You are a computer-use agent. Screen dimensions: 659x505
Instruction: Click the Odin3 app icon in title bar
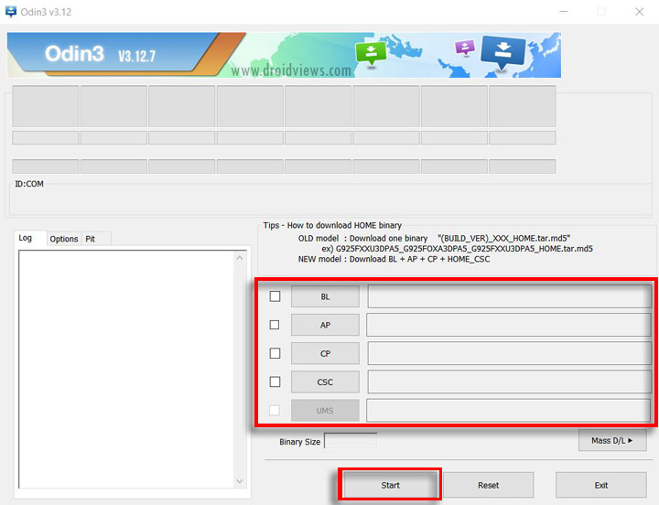10,11
